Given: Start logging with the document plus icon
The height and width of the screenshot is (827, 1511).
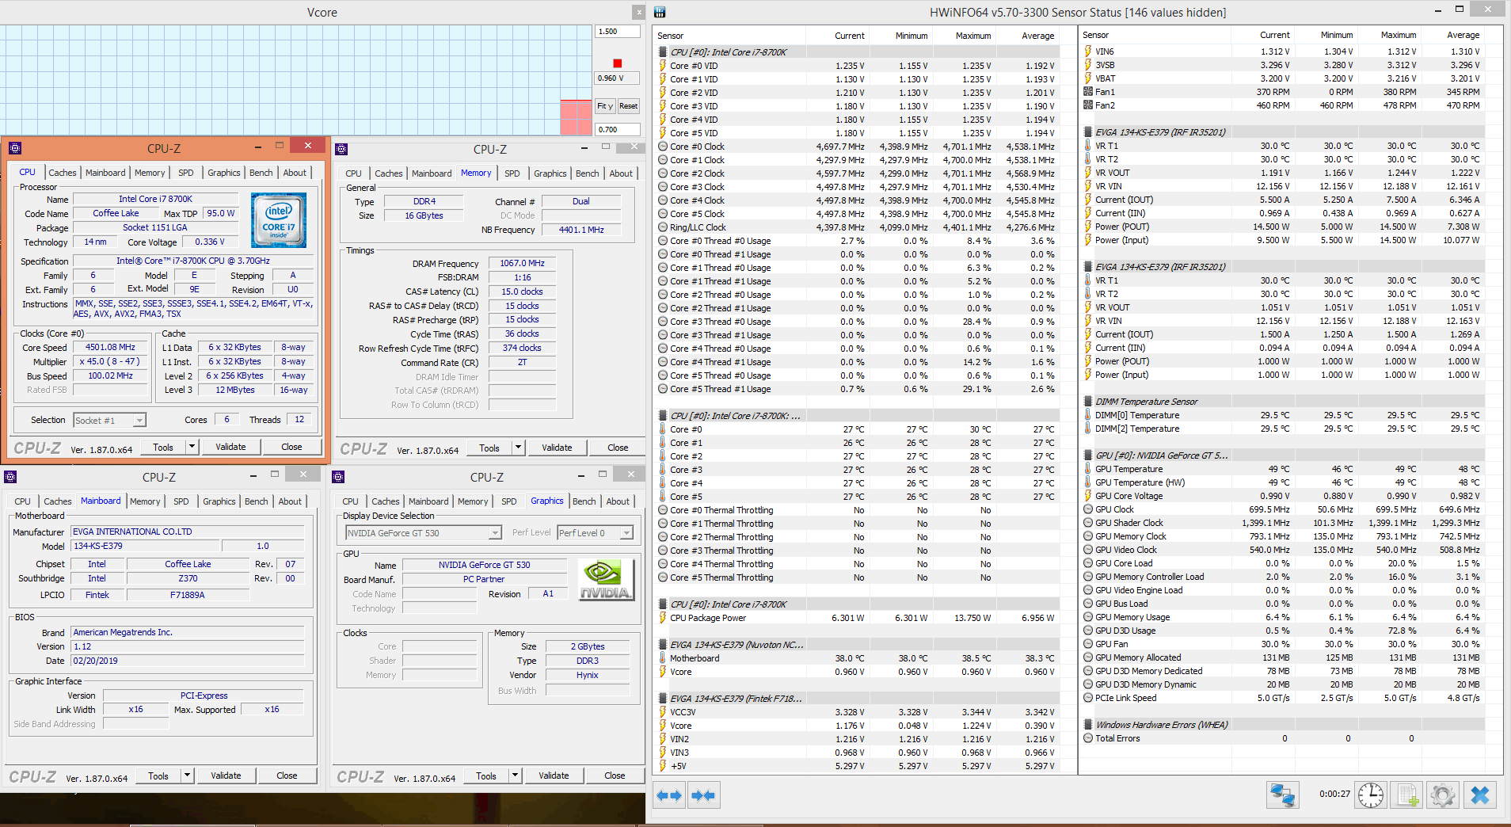Looking at the screenshot, I should pos(1407,795).
